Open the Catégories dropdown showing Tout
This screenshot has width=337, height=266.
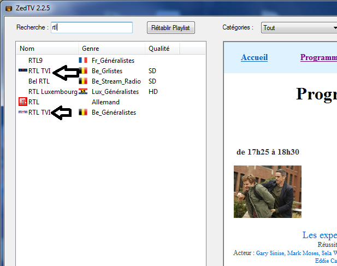pos(299,28)
